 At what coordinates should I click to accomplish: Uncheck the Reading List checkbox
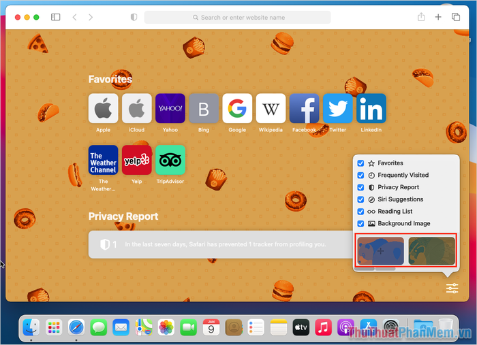360,212
